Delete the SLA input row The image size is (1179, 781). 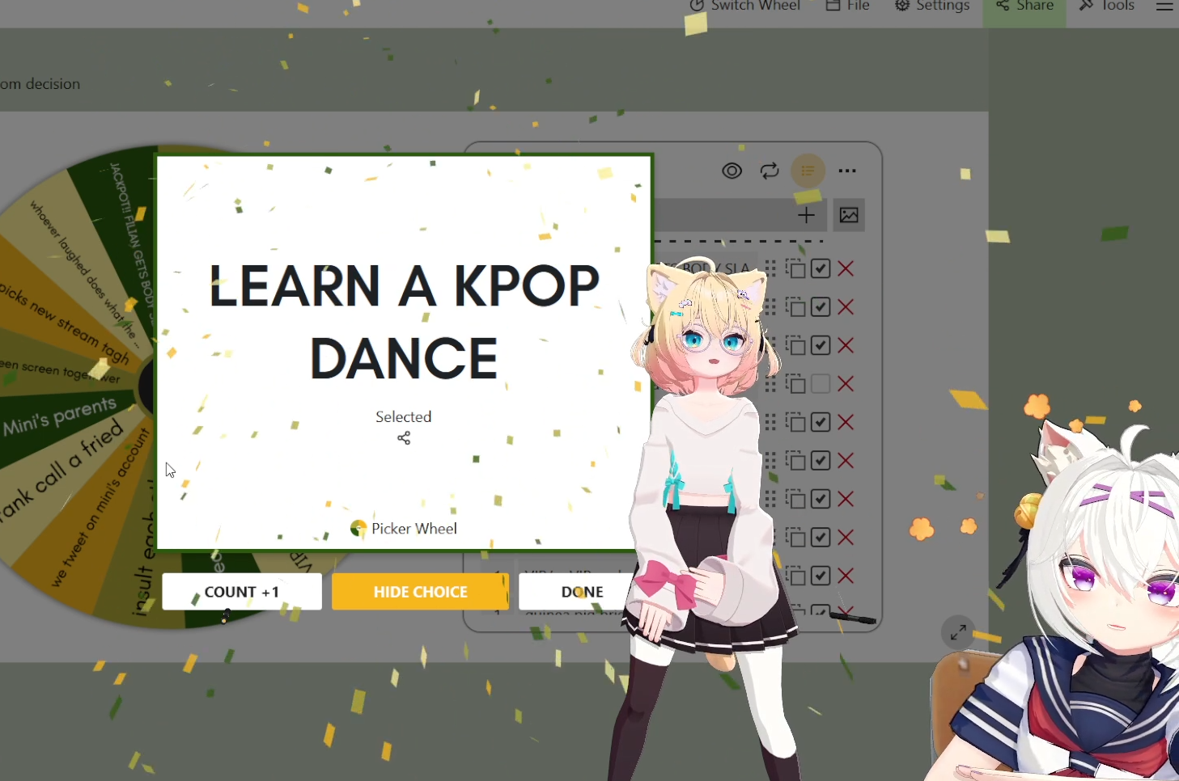point(846,268)
